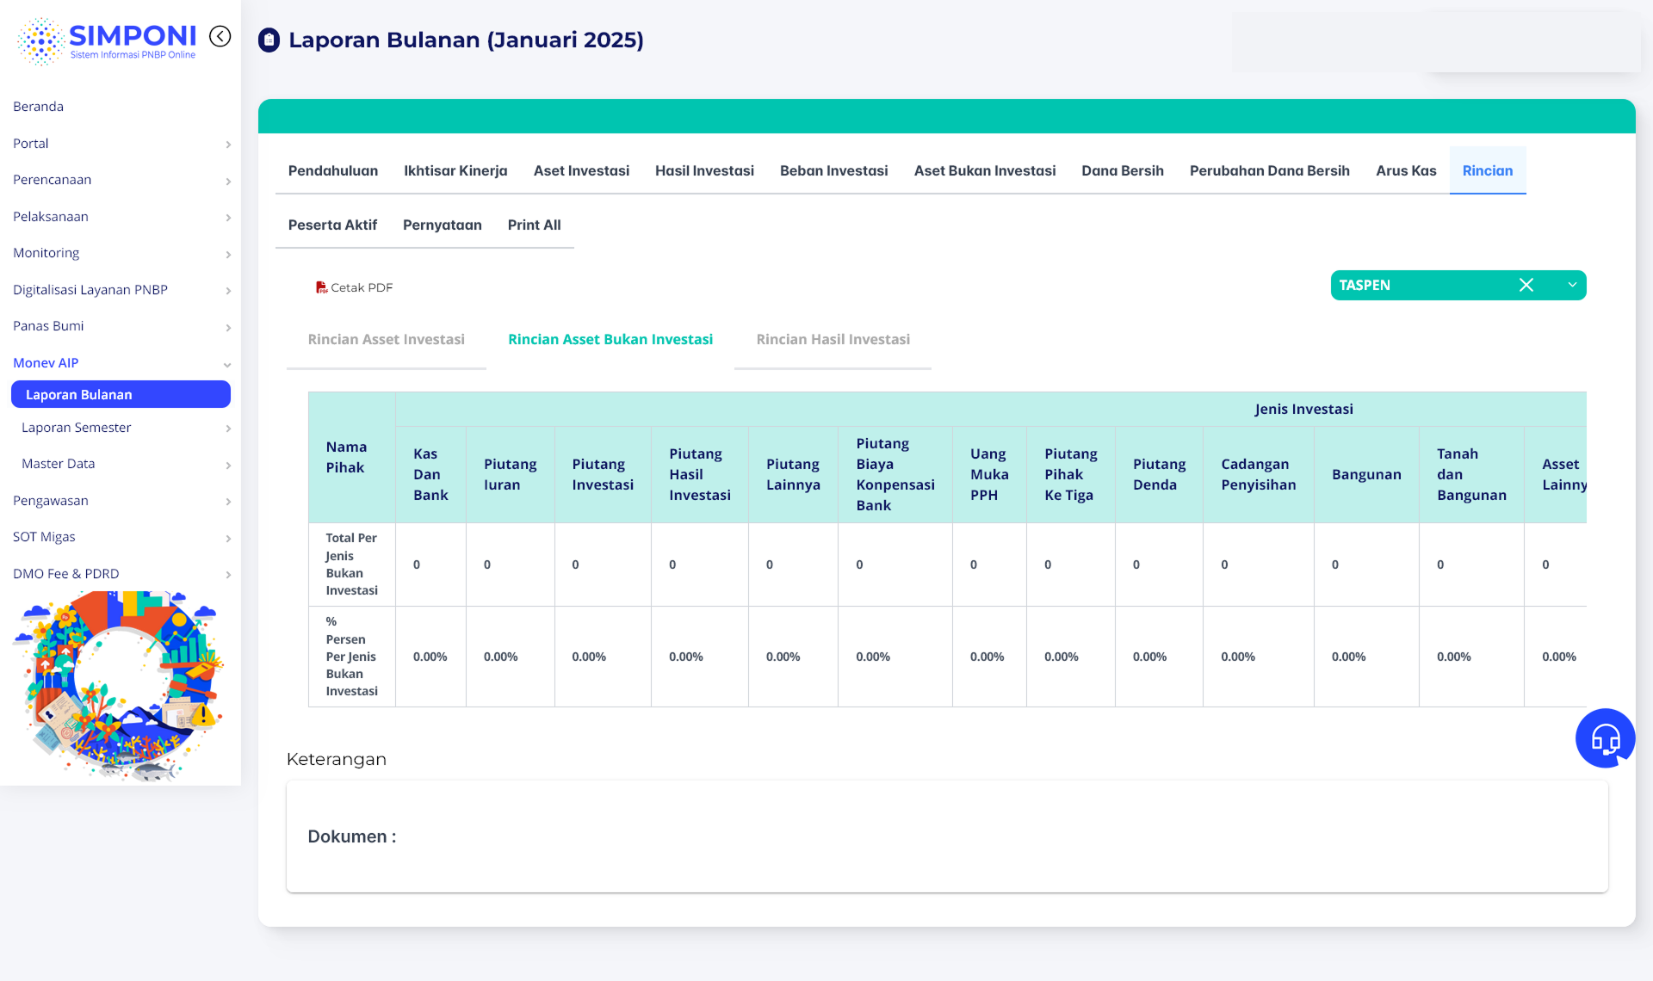Image resolution: width=1653 pixels, height=981 pixels.
Task: Select Laporan Bulanan in sidebar
Action: (x=121, y=395)
